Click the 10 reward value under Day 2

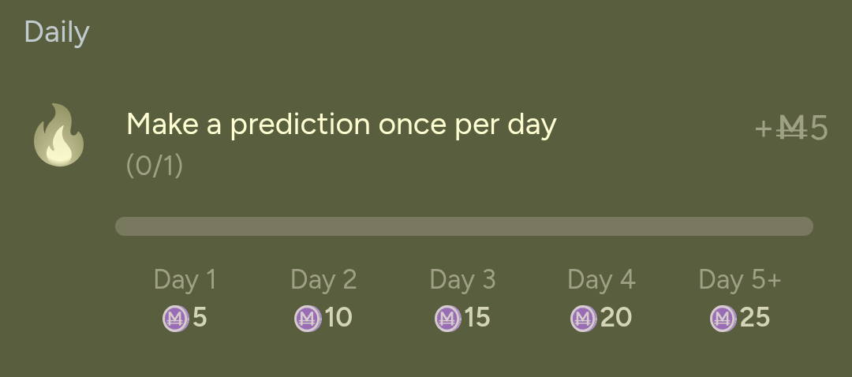pyautogui.click(x=338, y=318)
